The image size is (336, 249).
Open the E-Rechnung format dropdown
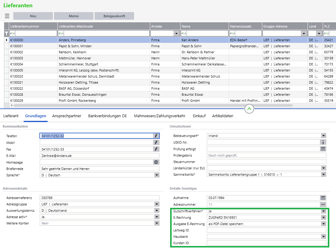[324, 217]
